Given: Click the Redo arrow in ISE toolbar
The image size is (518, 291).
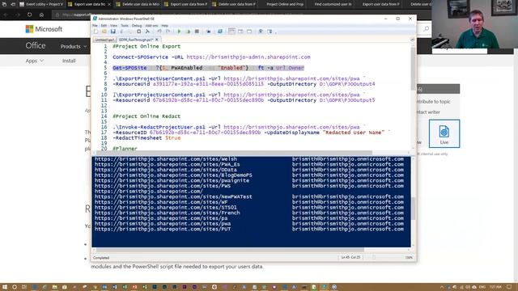Looking at the screenshot, I should coord(168,32).
